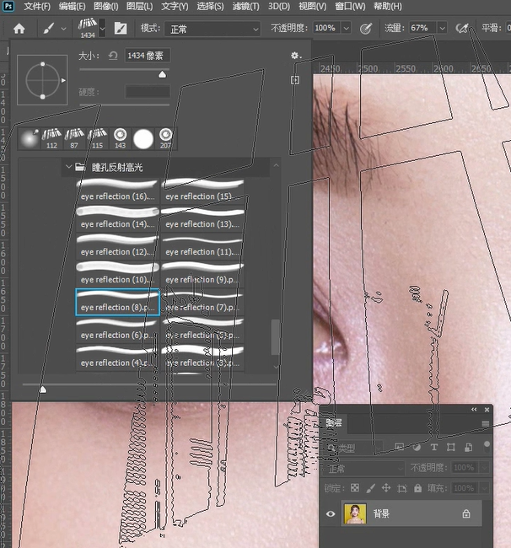Viewport: 511px width, 548px height.
Task: Click the 大小 brush size input field
Action: click(146, 56)
